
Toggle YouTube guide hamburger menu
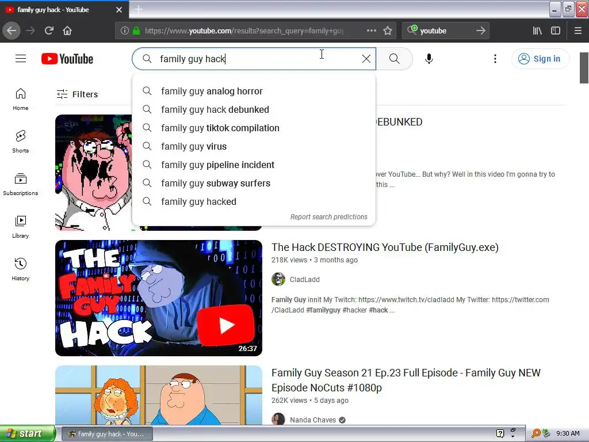[x=21, y=59]
